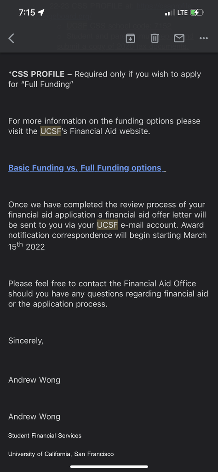Screen dimensions: 218x472
Task: Tap the cellular signal bars indicator
Action: pyautogui.click(x=170, y=12)
